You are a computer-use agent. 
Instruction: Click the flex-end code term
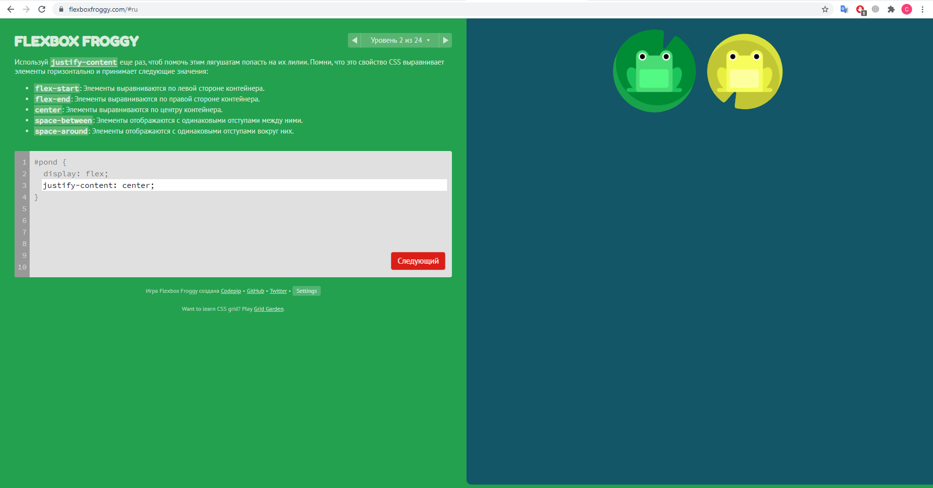[x=52, y=99]
